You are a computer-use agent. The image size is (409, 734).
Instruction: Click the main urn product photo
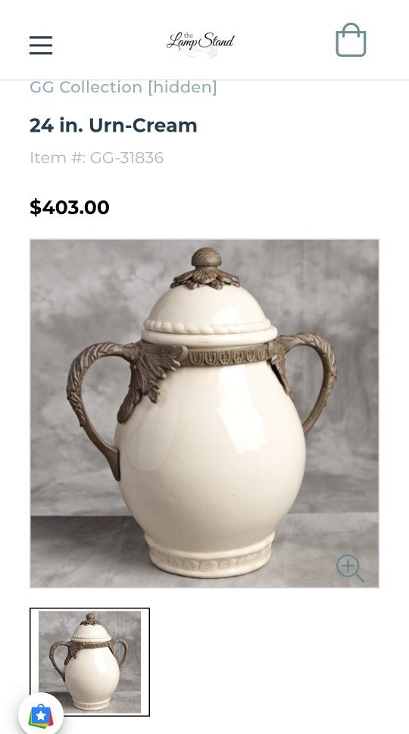click(204, 413)
